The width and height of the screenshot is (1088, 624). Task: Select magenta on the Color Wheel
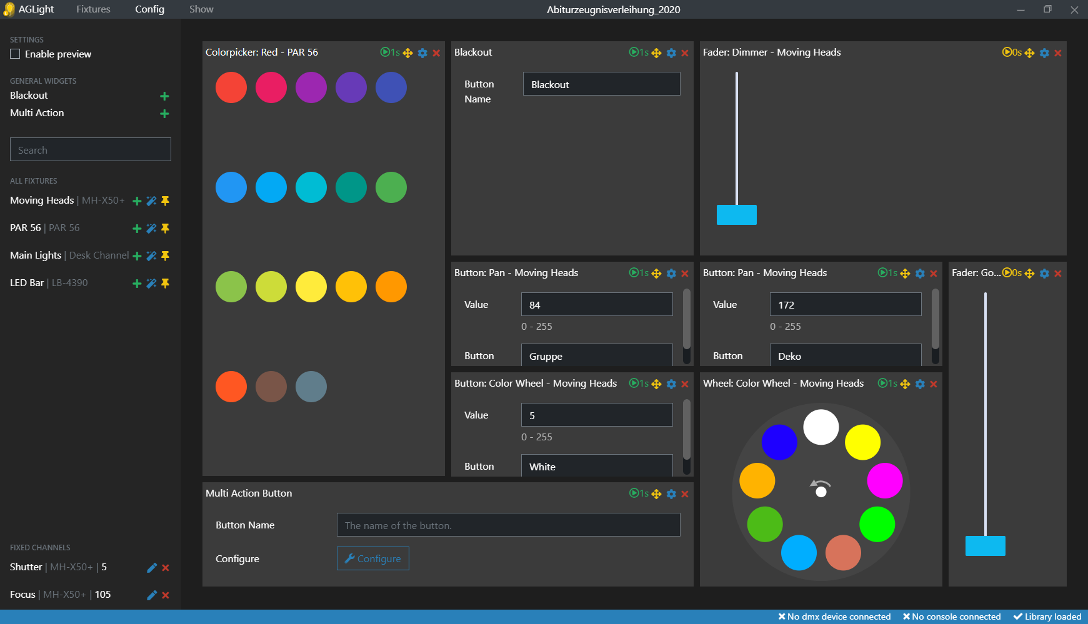click(x=885, y=480)
